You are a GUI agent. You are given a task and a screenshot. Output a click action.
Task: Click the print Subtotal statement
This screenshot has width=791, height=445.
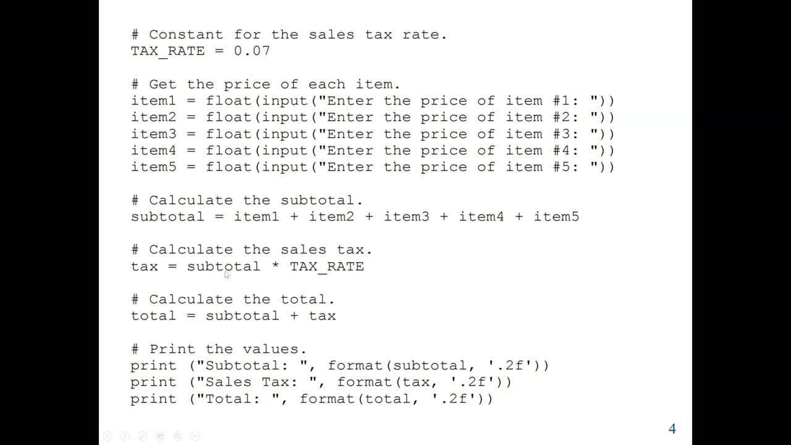point(339,366)
